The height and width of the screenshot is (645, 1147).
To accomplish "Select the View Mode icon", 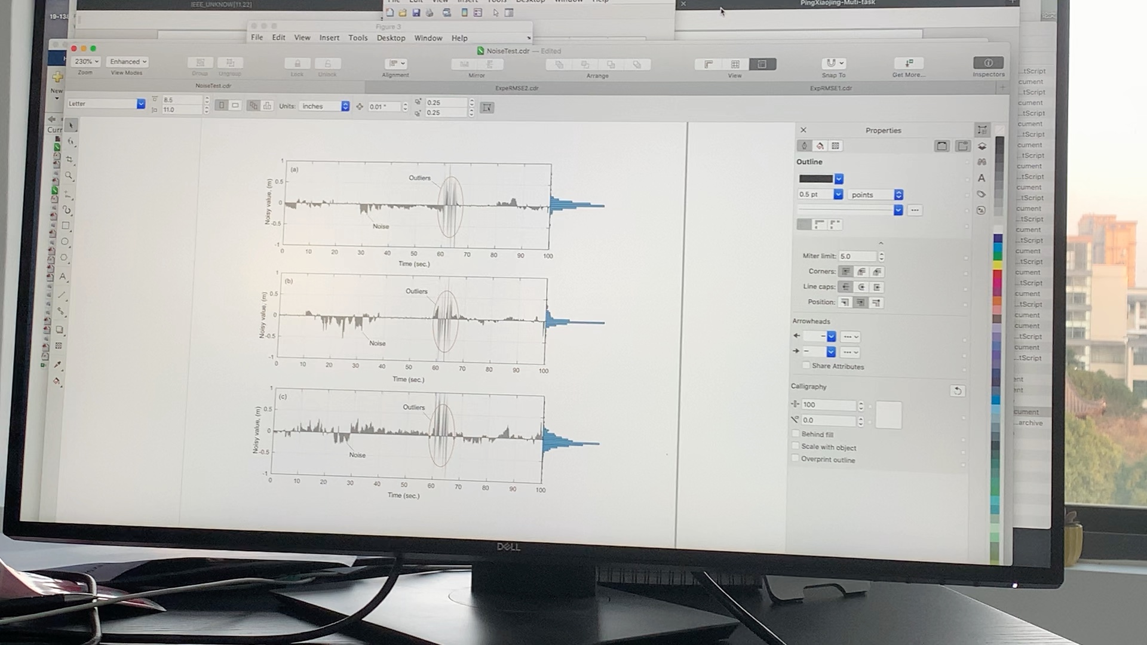I will pyautogui.click(x=127, y=62).
